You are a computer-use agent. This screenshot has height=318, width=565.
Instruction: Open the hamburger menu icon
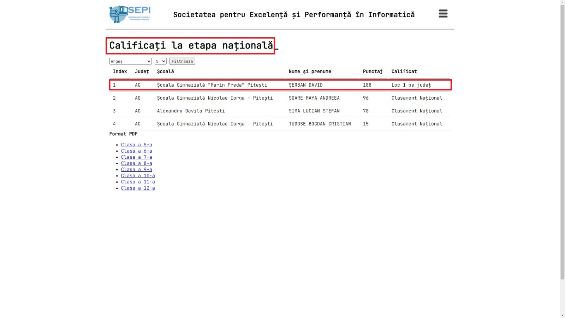point(443,14)
